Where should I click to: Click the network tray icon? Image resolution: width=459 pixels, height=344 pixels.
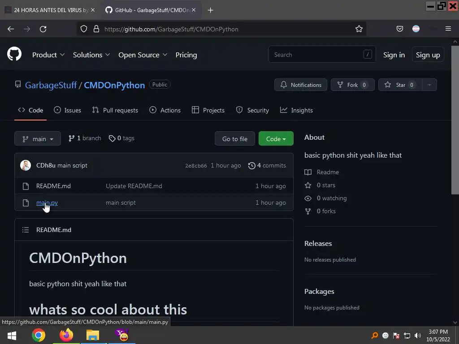[x=407, y=335]
